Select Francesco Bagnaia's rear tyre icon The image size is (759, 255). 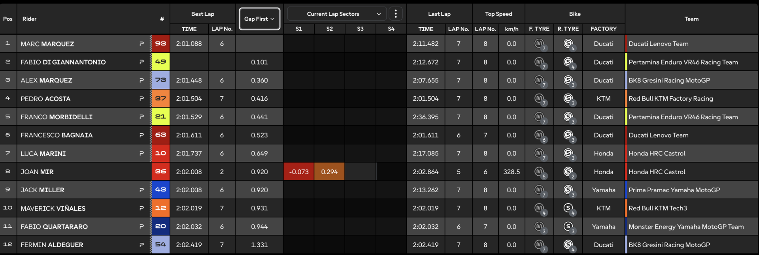tap(569, 135)
